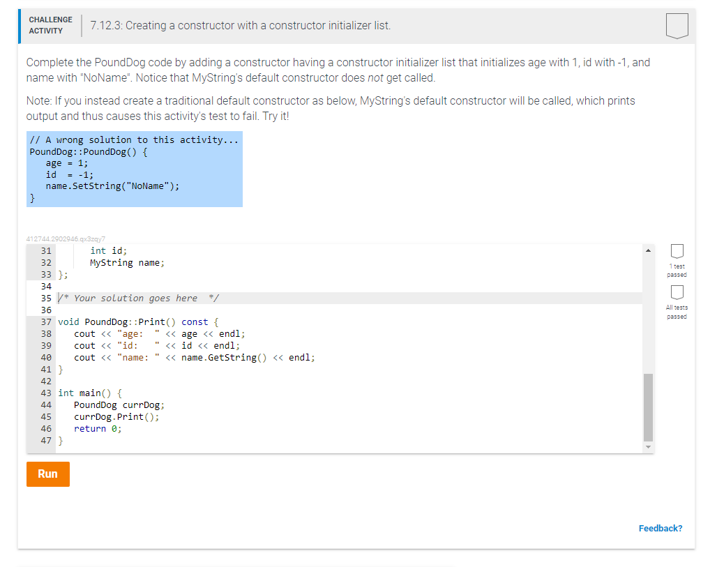Click the '1 test passed' badge icon

677,251
